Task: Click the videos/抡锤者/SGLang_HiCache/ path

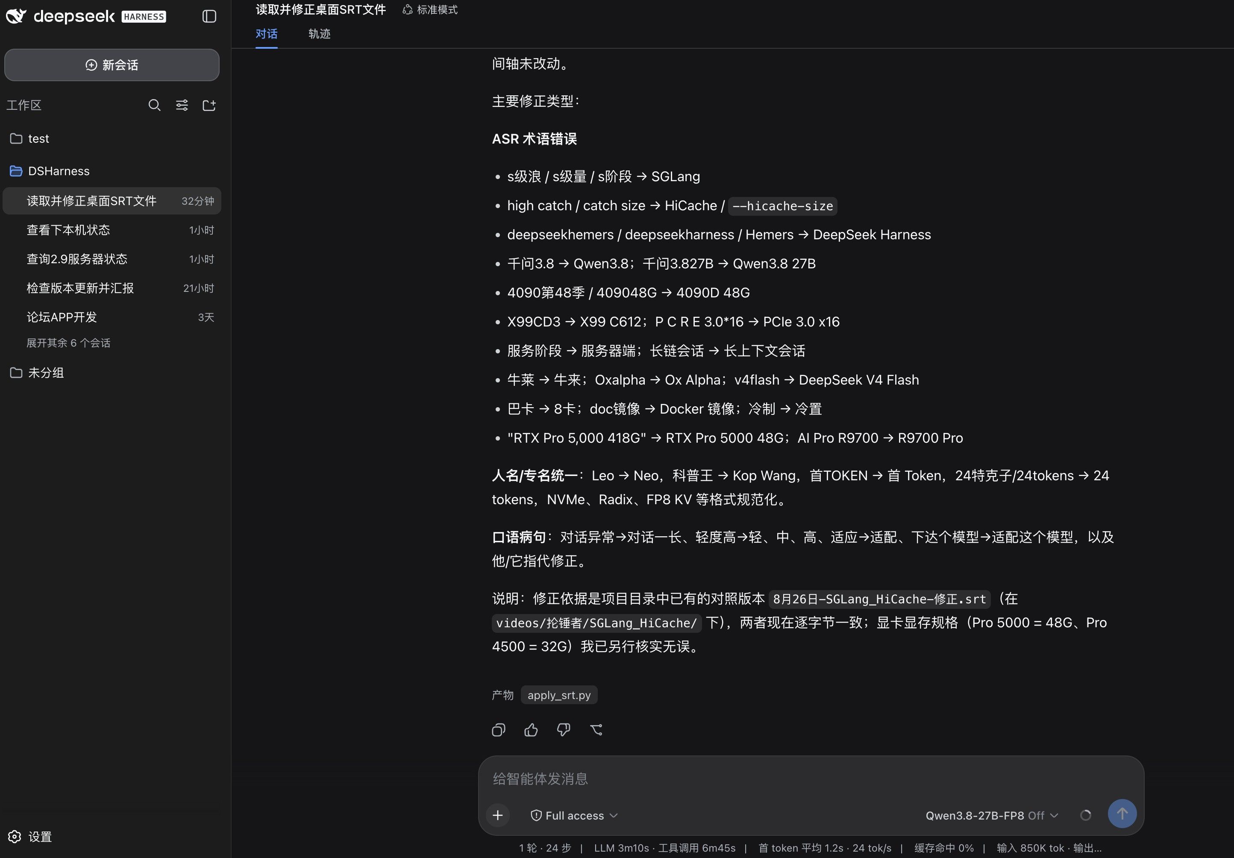Action: [596, 623]
